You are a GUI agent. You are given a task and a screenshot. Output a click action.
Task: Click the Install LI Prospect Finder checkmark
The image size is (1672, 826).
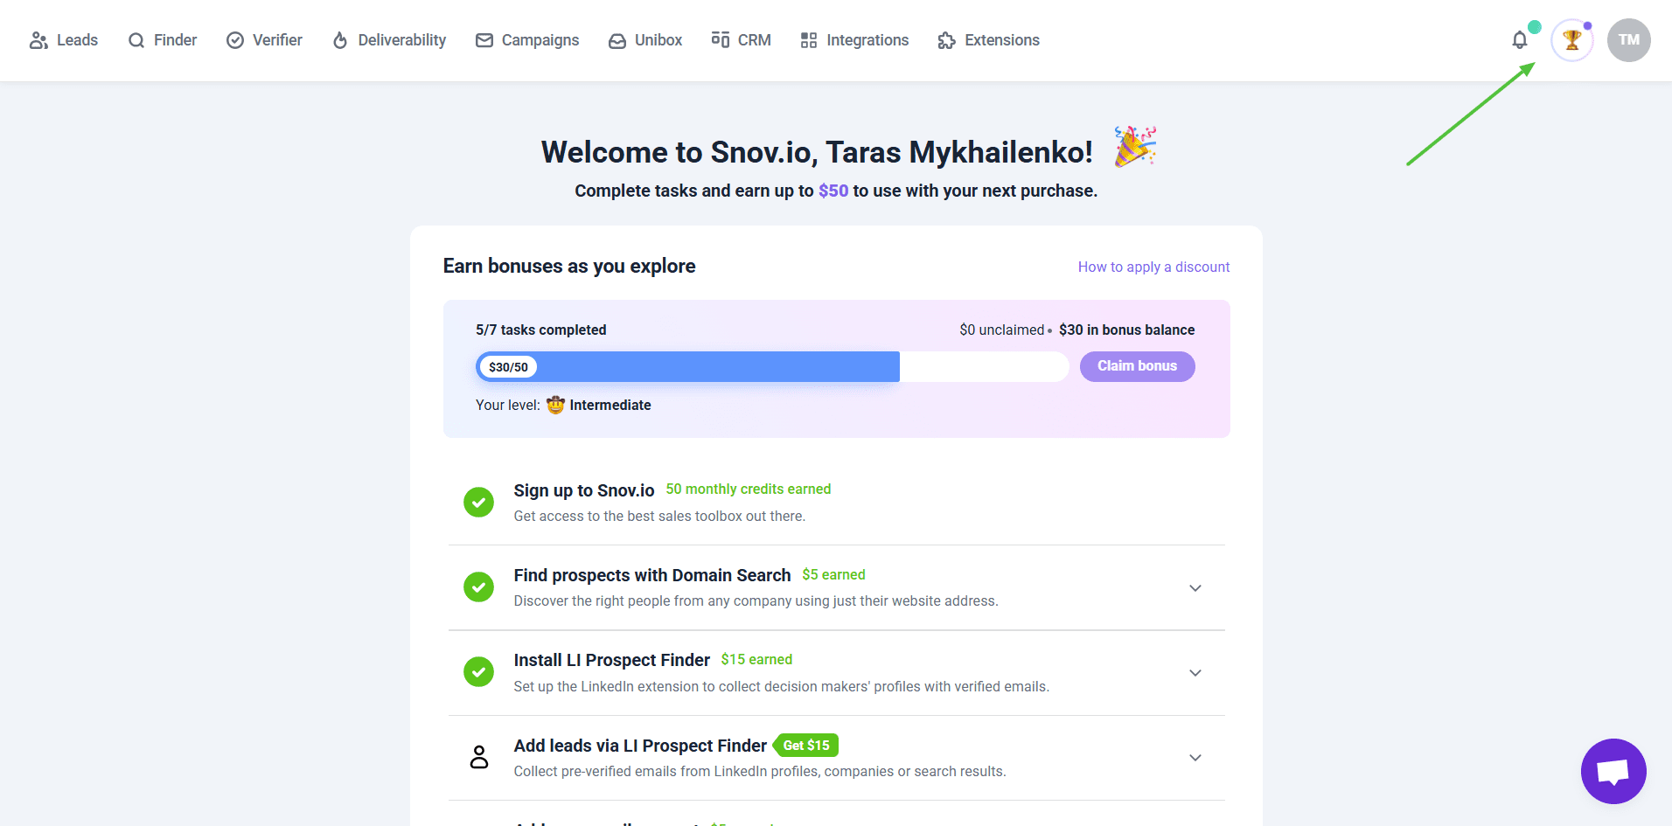[x=478, y=672]
